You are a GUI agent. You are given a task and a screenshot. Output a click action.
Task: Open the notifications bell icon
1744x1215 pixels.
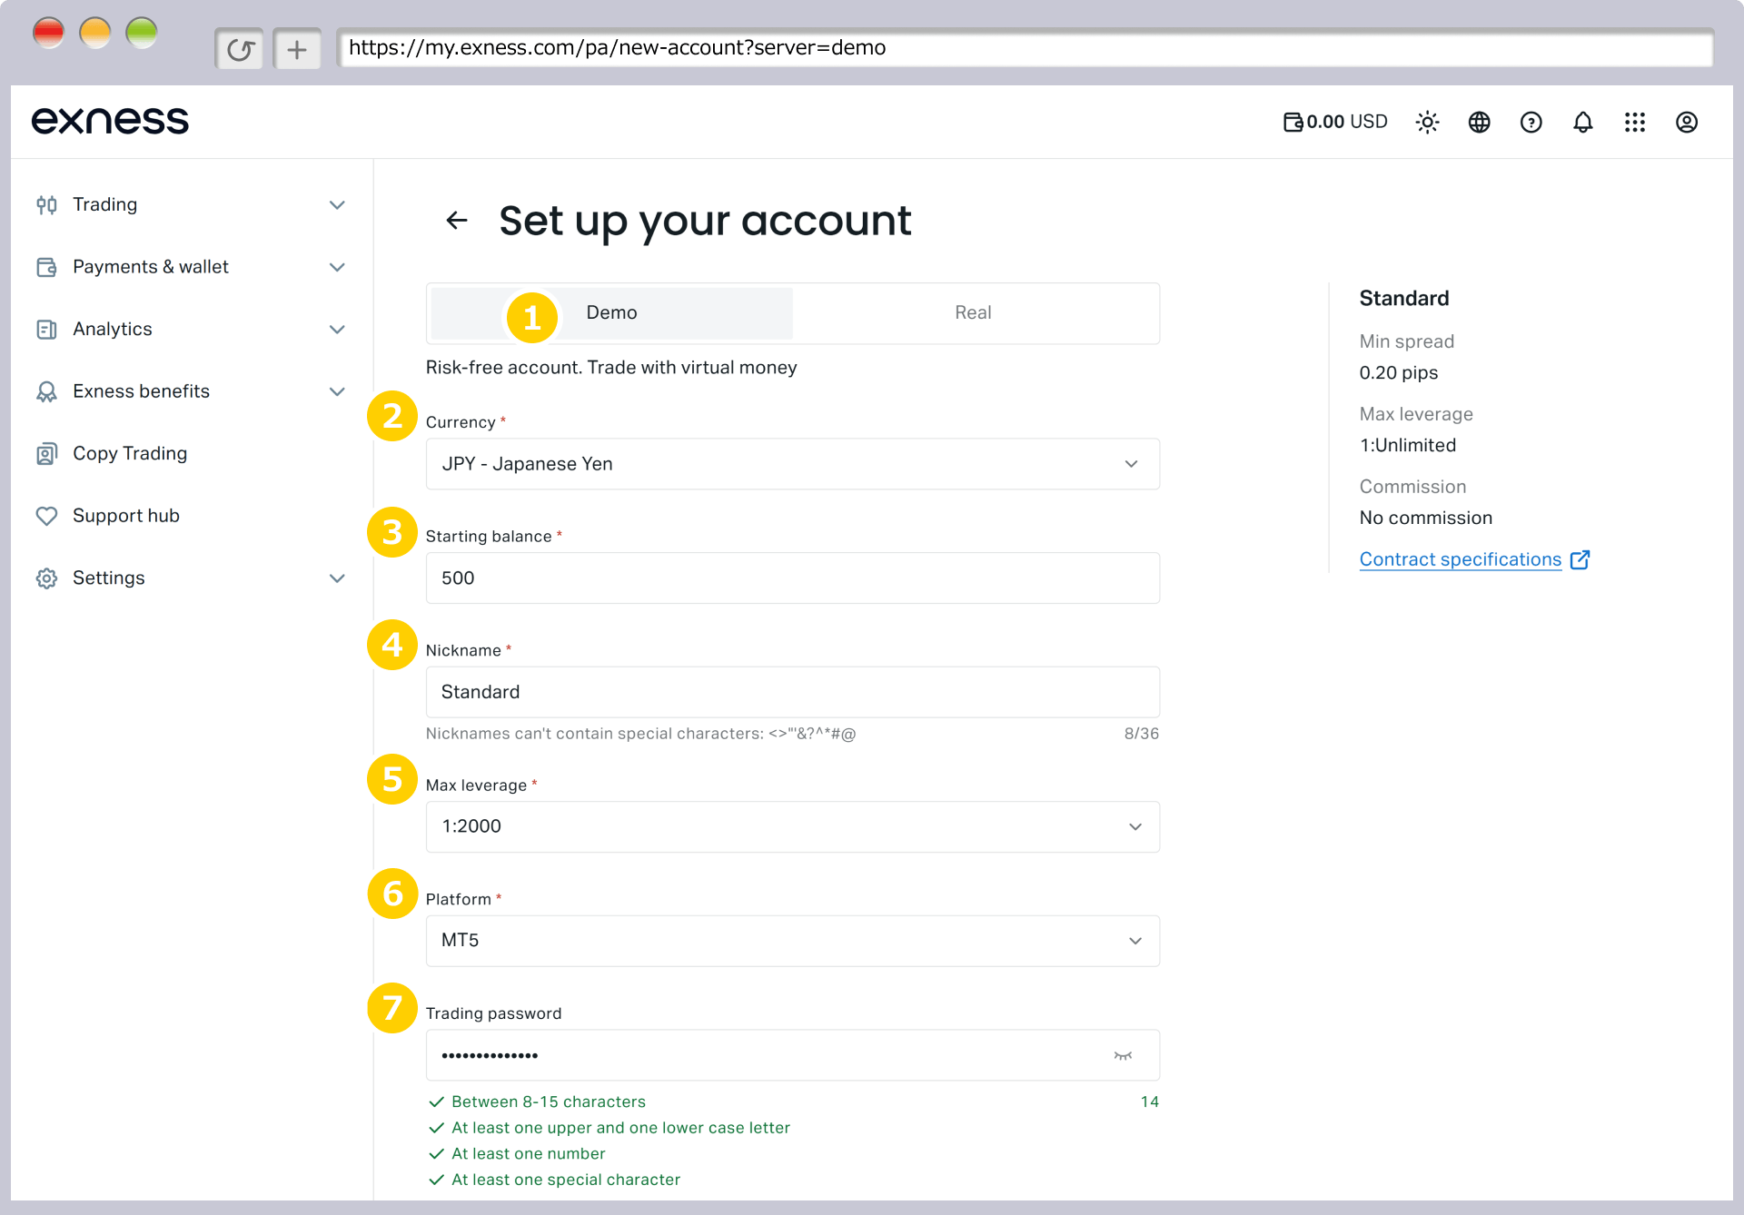click(x=1582, y=122)
